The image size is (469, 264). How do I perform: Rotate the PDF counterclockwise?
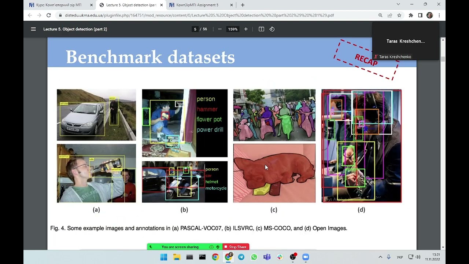click(x=272, y=29)
